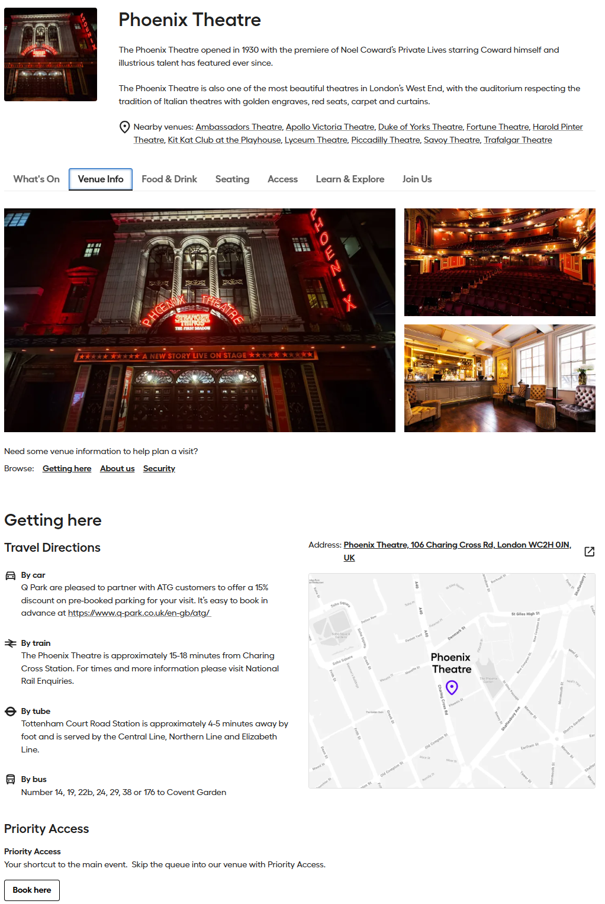
Task: Click the train icon next to By train
Action: pyautogui.click(x=11, y=644)
